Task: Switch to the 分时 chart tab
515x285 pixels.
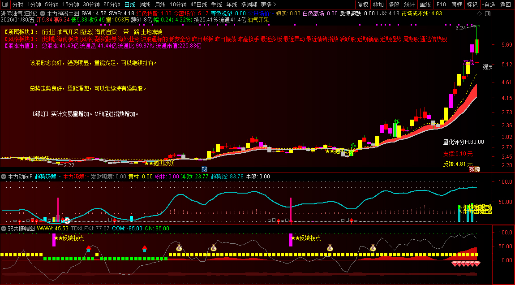Action: pos(18,4)
